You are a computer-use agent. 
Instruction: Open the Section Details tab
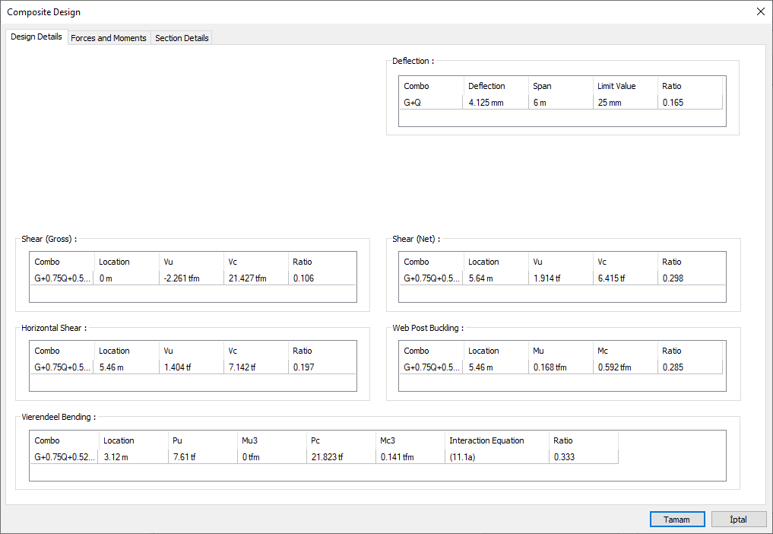[182, 38]
